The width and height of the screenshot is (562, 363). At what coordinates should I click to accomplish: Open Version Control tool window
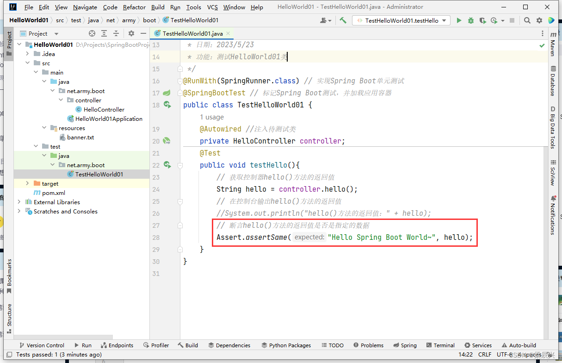42,345
